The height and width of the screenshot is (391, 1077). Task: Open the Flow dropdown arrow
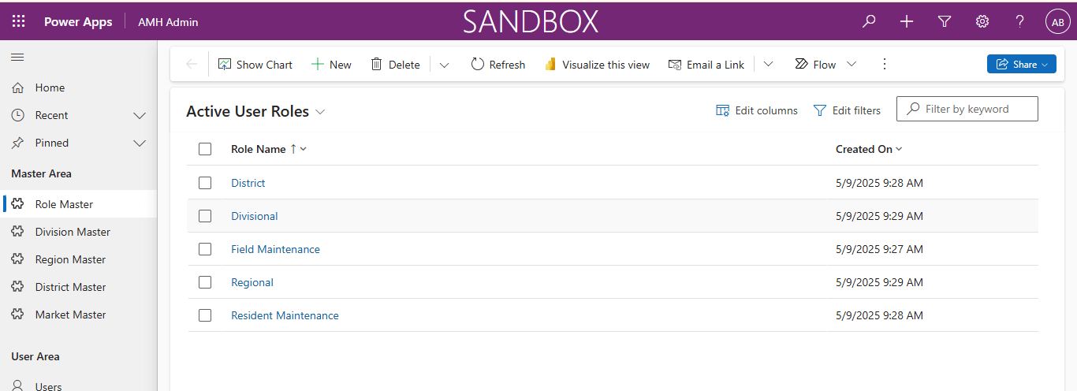[x=852, y=65]
